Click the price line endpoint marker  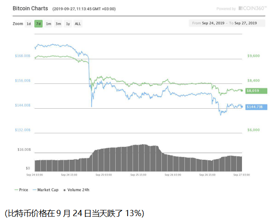[242, 90]
